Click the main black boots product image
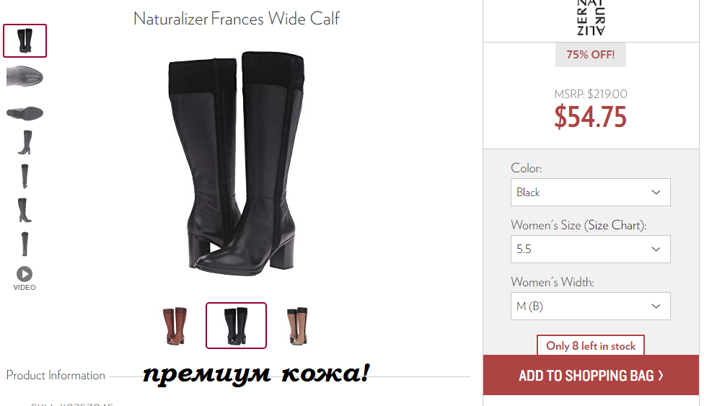704x406 pixels. pos(237,164)
